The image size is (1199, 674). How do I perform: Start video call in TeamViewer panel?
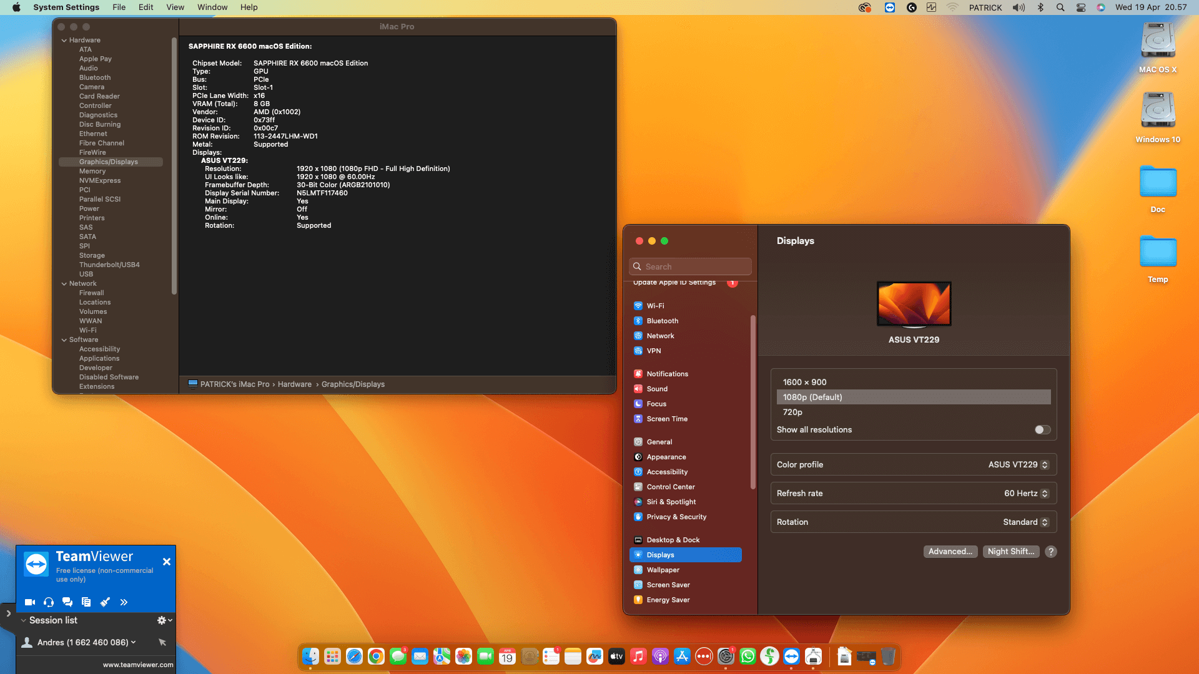point(30,602)
